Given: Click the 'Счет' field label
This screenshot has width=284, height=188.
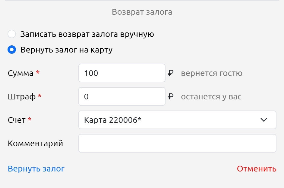Looking at the screenshot, I should (x=17, y=120).
